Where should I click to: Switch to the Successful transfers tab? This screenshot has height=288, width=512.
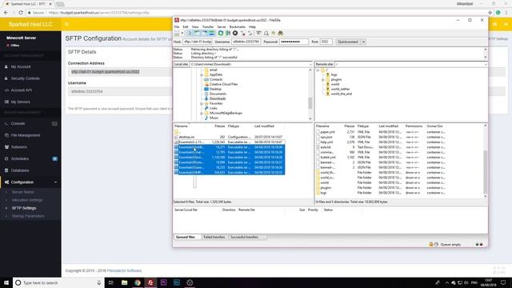244,237
